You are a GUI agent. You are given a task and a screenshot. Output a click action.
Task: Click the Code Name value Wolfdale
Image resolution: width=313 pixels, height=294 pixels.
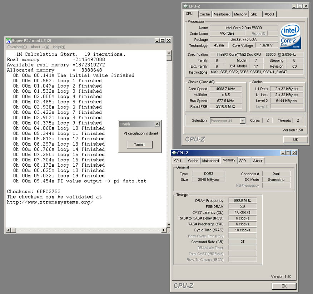pyautogui.click(x=227, y=34)
